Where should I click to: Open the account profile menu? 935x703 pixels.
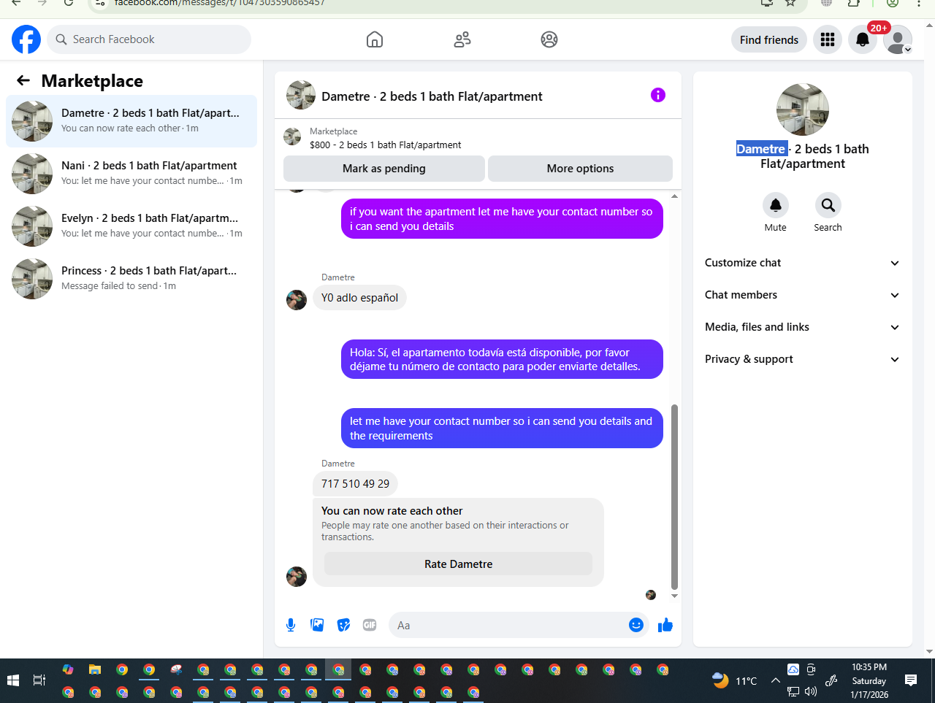tap(898, 39)
